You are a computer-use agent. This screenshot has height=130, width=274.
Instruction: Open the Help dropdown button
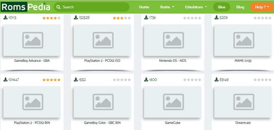coord(262,7)
